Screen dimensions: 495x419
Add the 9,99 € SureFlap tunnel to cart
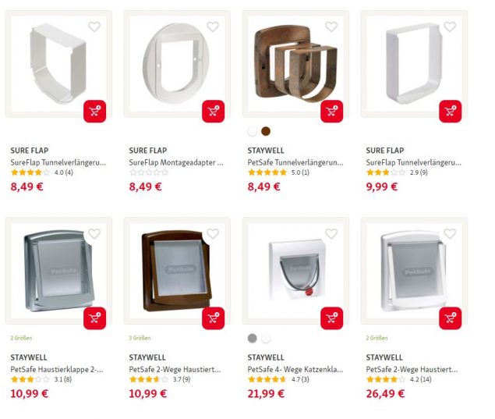pyautogui.click(x=450, y=112)
